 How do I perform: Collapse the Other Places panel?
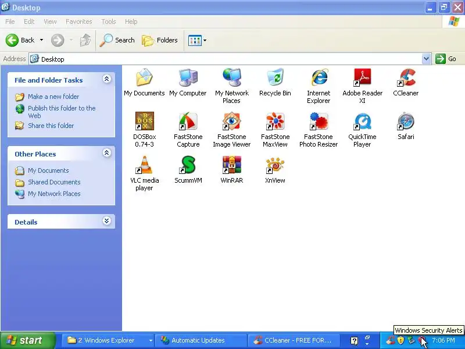106,153
